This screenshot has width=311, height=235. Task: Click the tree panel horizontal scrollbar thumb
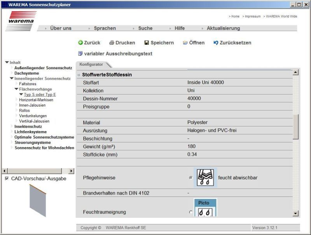[35, 171]
